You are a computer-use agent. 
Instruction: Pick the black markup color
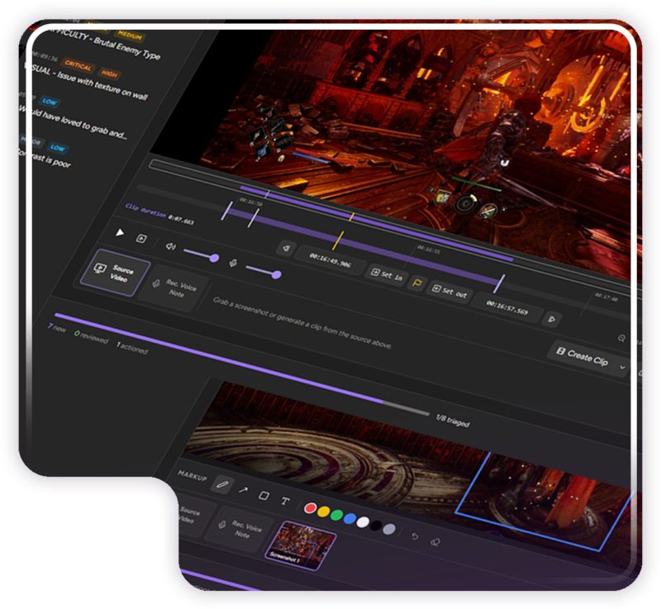click(x=376, y=526)
